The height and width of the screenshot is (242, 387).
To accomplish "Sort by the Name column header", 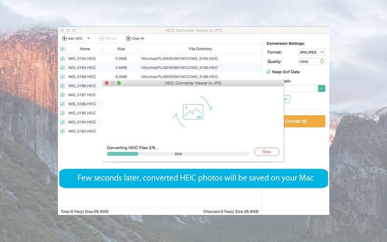I will pyautogui.click(x=85, y=49).
